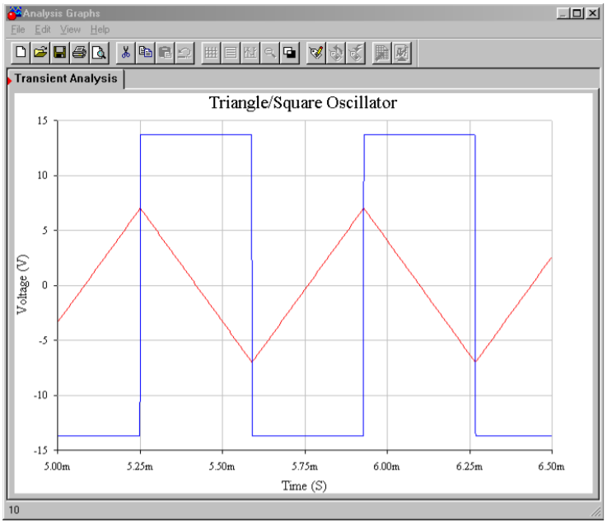Viewport: 607px width, 524px height.
Task: Open Print Preview from the toolbar
Action: [x=98, y=53]
